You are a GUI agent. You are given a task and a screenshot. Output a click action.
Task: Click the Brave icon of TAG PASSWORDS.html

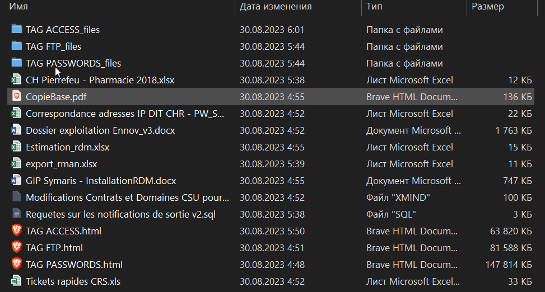[16, 263]
